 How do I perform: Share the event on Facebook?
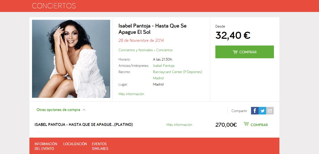pyautogui.click(x=255, y=111)
